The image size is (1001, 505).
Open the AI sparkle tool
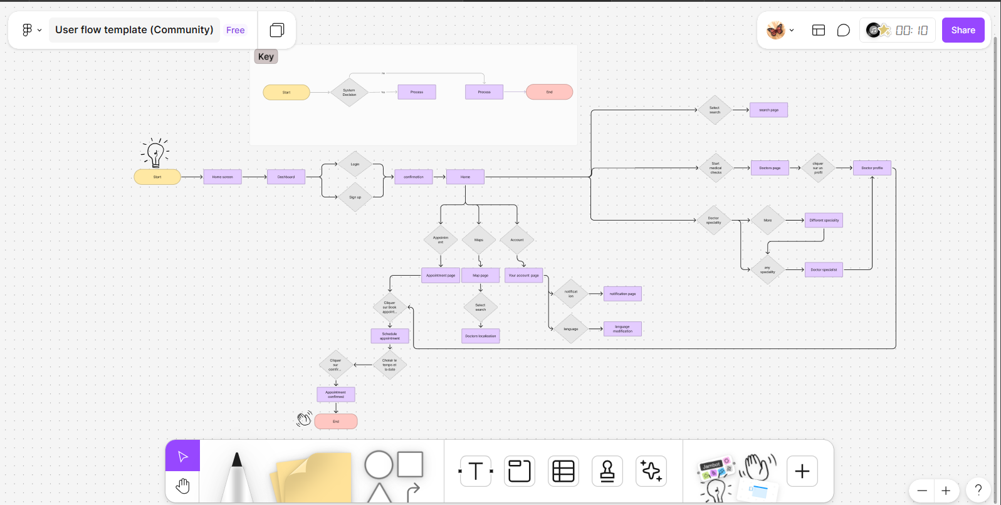[x=651, y=471]
